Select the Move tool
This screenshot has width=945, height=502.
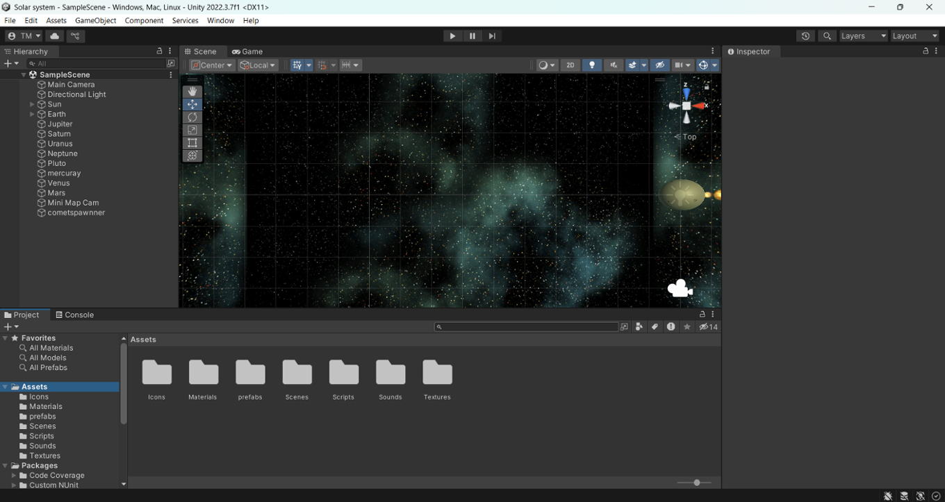coord(192,104)
